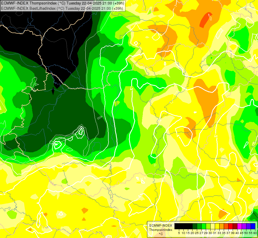
Task: Select the purple 45–50 legend swatch
Action: tap(244, 226)
